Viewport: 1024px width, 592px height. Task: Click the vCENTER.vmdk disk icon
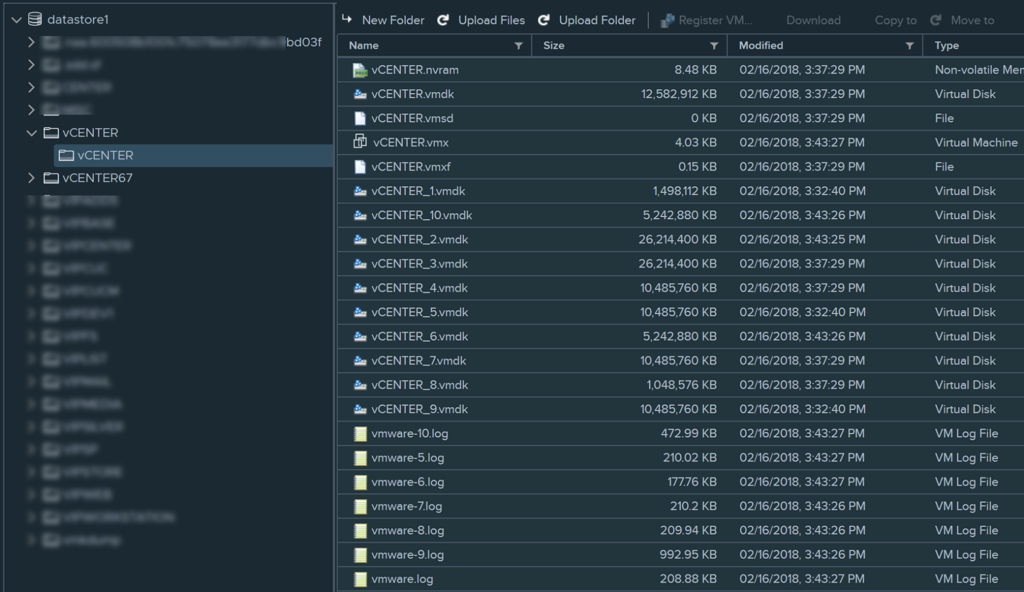[360, 94]
